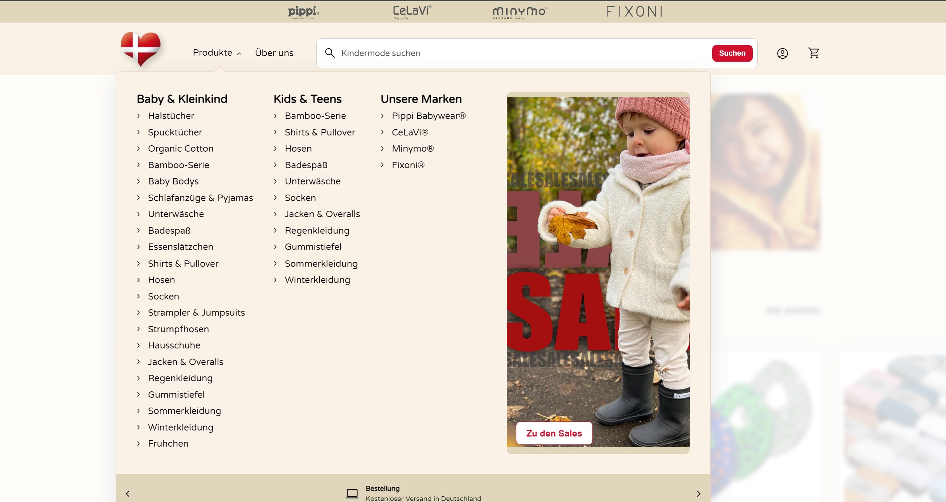
Task: Collapse the Produkte dropdown menu
Action: (217, 53)
